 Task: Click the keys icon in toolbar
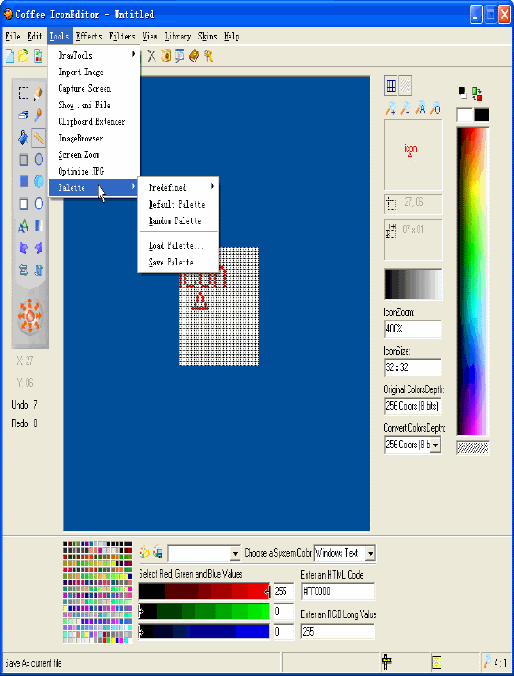(x=208, y=56)
